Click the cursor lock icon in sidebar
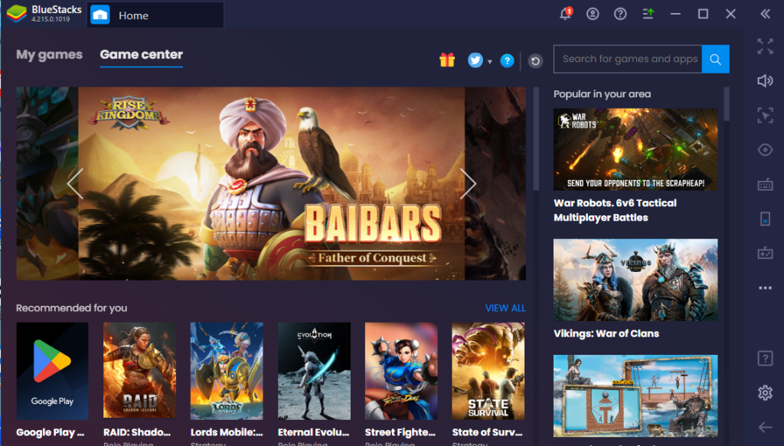 765,115
